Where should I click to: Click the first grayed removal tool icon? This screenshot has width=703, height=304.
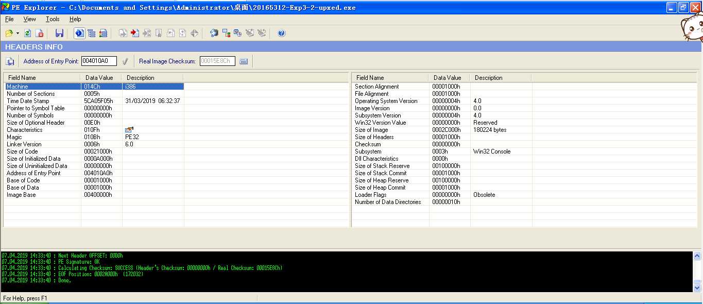(x=250, y=33)
